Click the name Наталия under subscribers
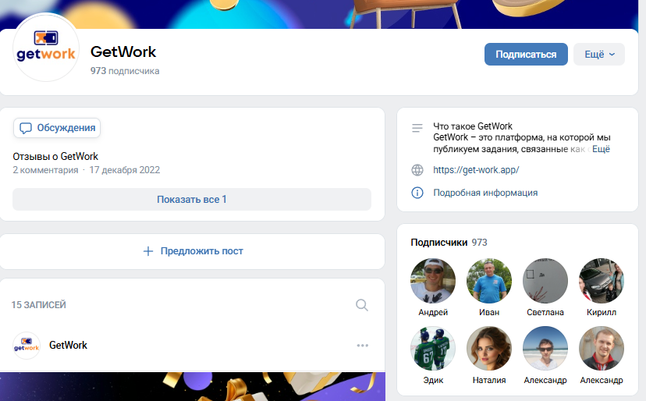The width and height of the screenshot is (646, 401). tap(489, 381)
